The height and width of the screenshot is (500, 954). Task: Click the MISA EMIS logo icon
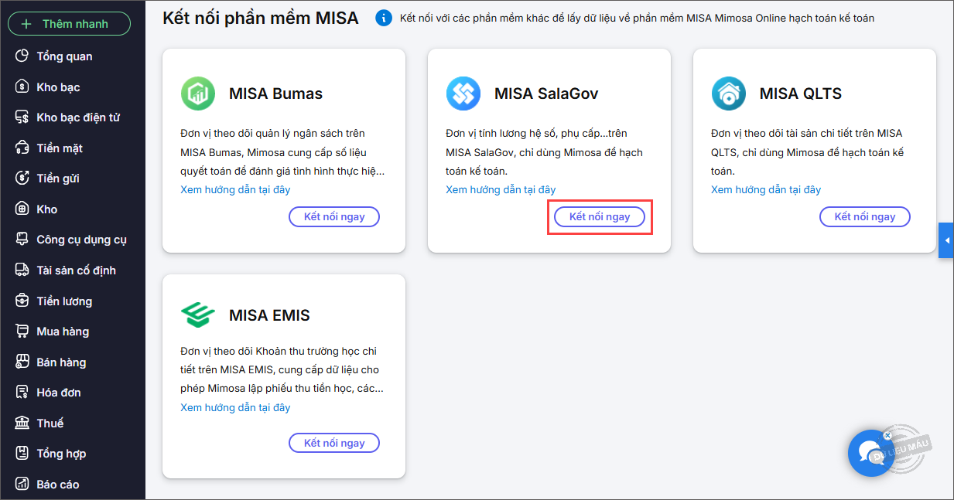tap(198, 315)
